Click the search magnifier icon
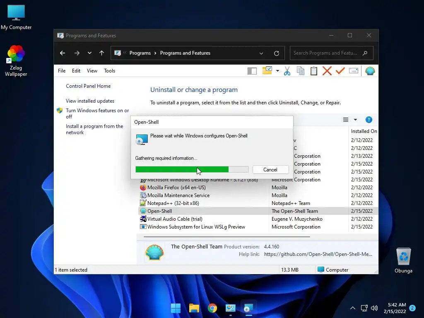The image size is (424, 318). coord(365,53)
